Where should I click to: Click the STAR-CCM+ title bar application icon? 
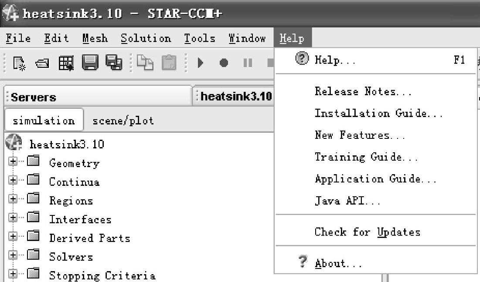pyautogui.click(x=10, y=13)
